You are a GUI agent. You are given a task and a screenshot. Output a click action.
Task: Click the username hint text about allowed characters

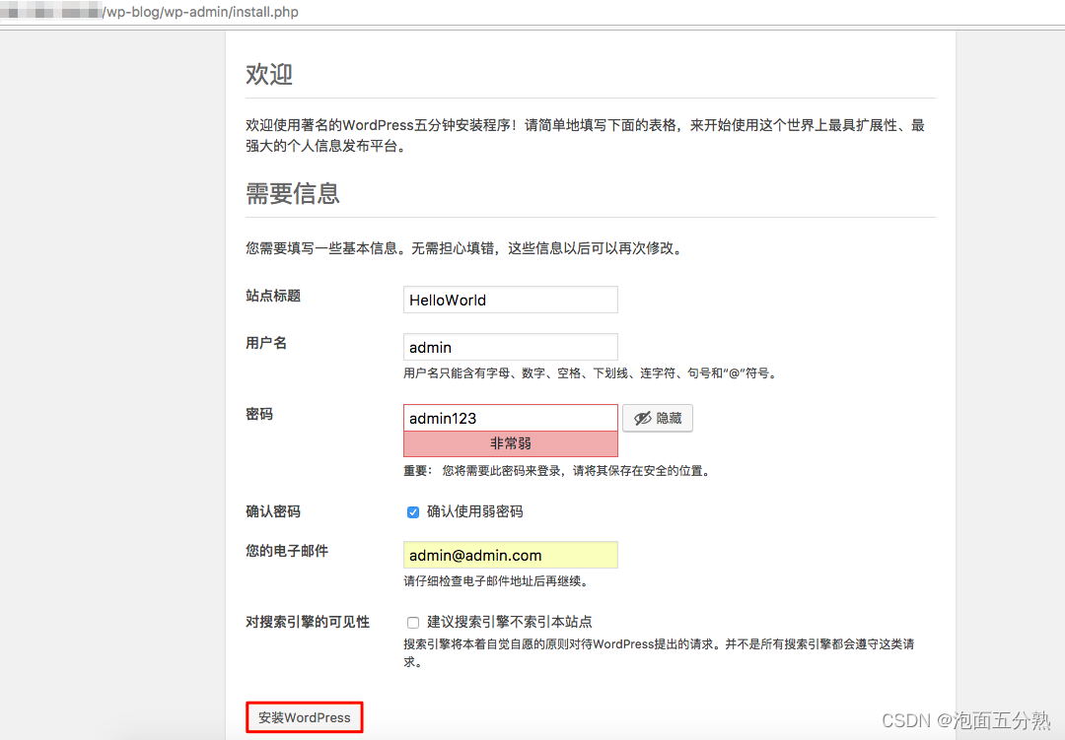591,372
